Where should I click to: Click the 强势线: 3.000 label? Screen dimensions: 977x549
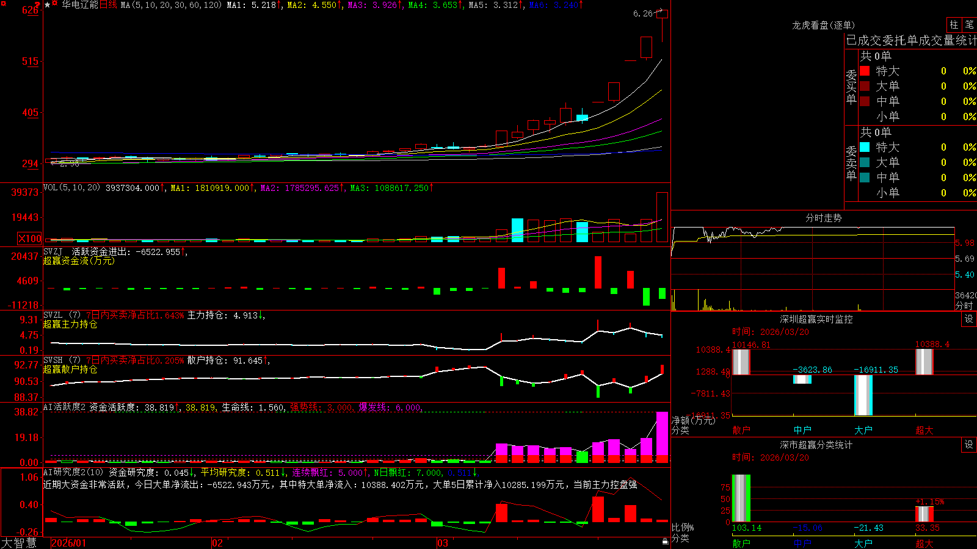[x=321, y=407]
